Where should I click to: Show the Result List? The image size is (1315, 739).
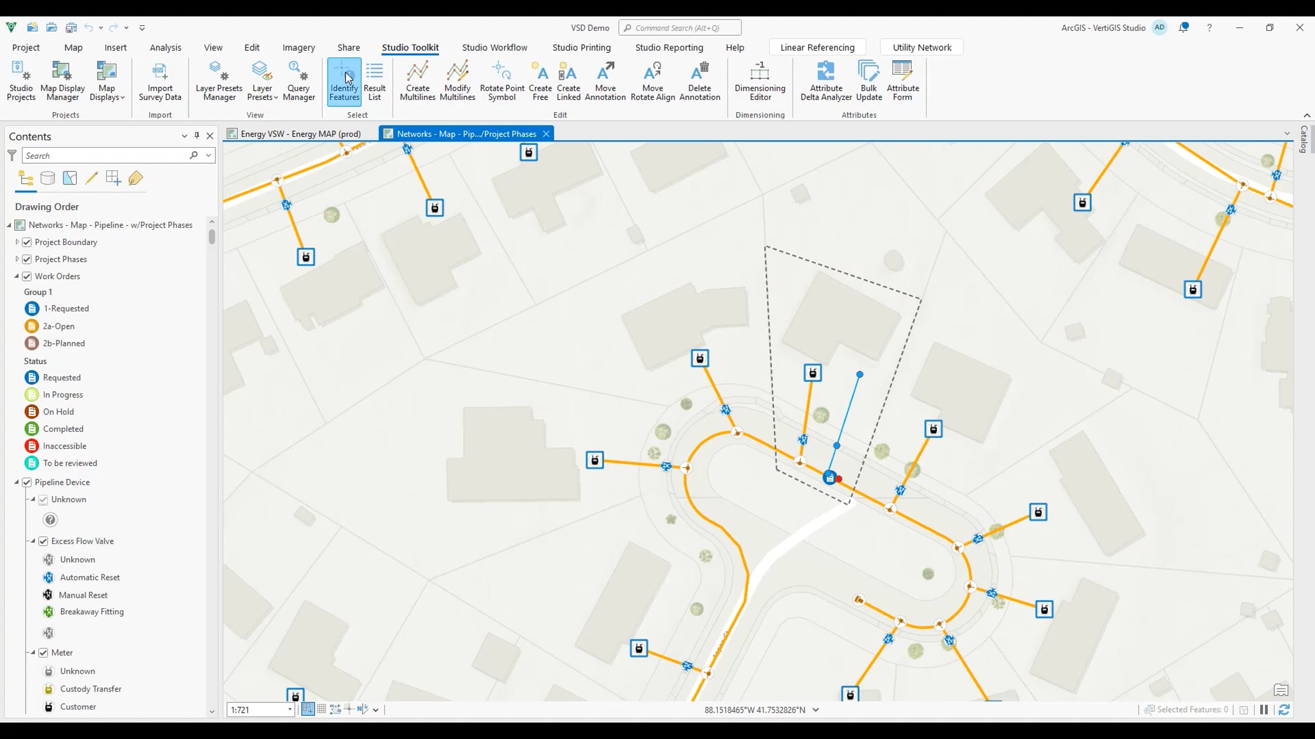[x=375, y=81]
